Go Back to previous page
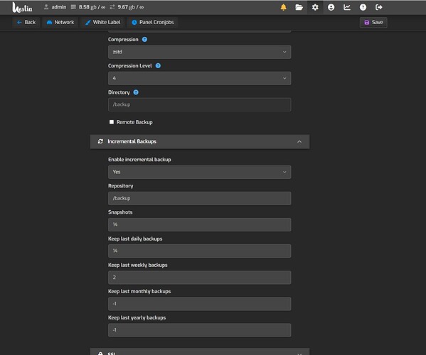 click(26, 22)
